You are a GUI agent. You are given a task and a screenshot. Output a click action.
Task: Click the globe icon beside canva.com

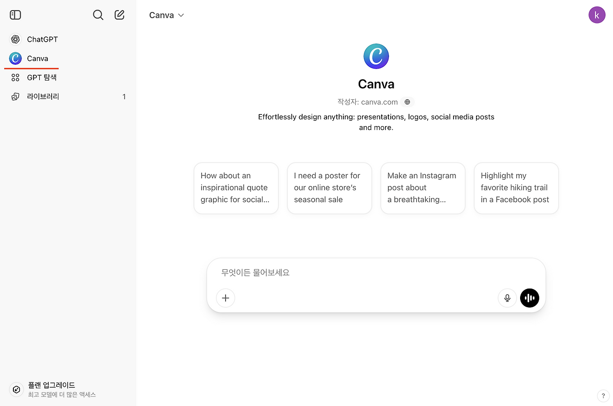[x=407, y=102]
